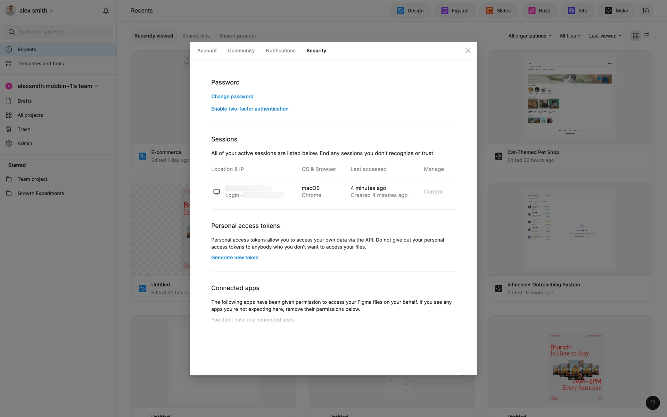Create a new FigJam board
Viewport: 667px width, 417px height.
click(454, 11)
